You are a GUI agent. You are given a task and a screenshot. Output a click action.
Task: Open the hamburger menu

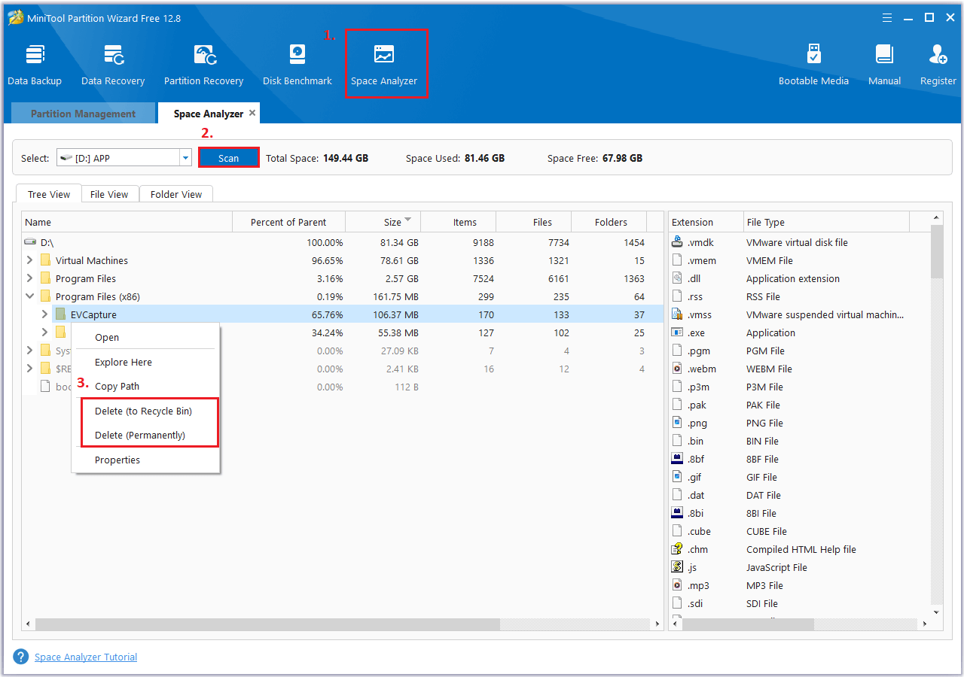pyautogui.click(x=886, y=17)
